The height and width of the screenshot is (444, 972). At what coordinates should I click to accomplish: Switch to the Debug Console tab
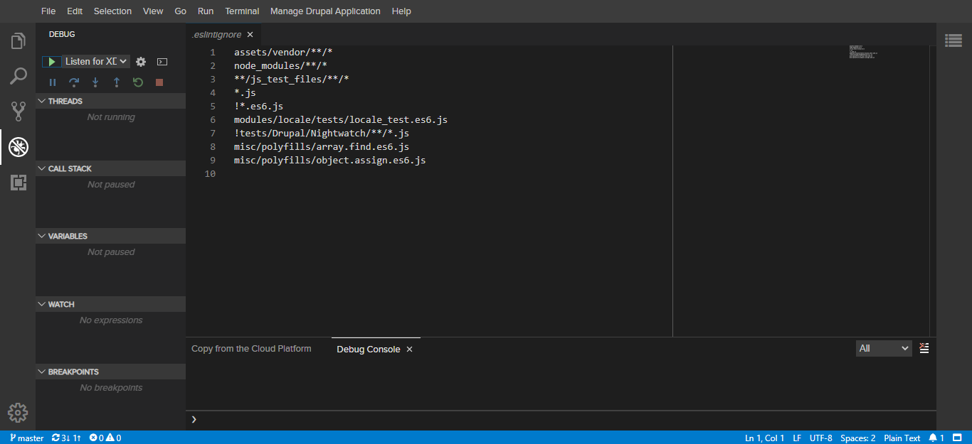pos(369,349)
